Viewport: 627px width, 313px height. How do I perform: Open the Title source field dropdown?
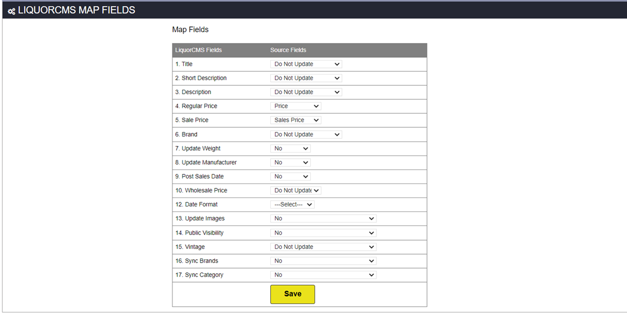coord(306,64)
